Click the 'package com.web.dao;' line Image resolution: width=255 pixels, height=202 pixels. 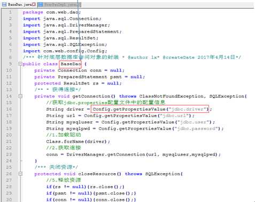pyautogui.click(x=52, y=12)
